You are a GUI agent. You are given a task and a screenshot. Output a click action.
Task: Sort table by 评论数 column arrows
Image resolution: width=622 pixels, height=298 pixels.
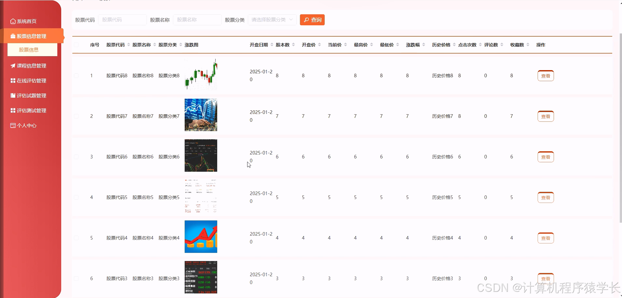502,45
